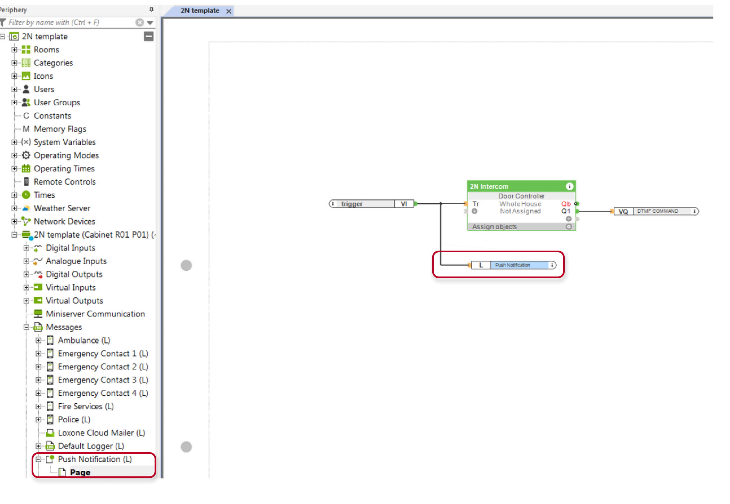Collapse the tree with the minus button
Image resolution: width=730 pixels, height=504 pixels.
point(149,36)
